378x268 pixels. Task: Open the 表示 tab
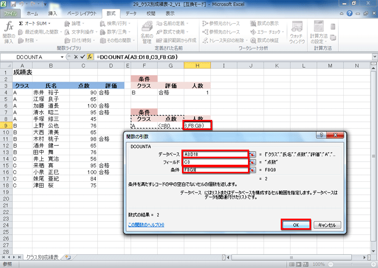170,14
